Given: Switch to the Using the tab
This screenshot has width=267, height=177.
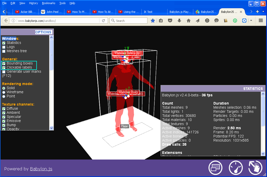Looking at the screenshot, I should 129,12.
